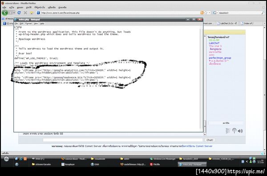Click the Firefox page vertical scrollbar
The image size is (267, 176).
click(x=265, y=89)
